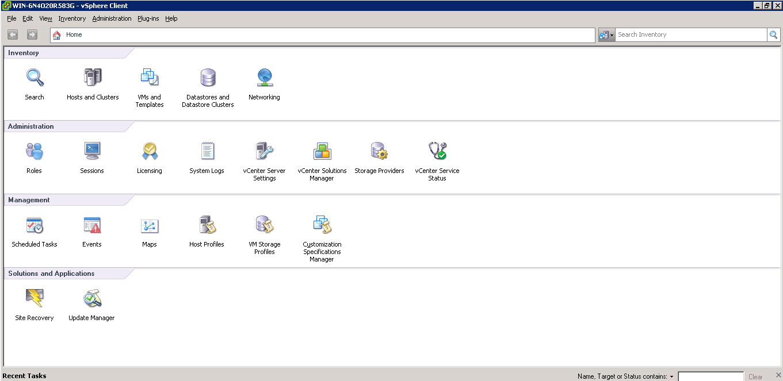783x381 pixels.
Task: Open the Search inventory icon
Action: coord(35,78)
